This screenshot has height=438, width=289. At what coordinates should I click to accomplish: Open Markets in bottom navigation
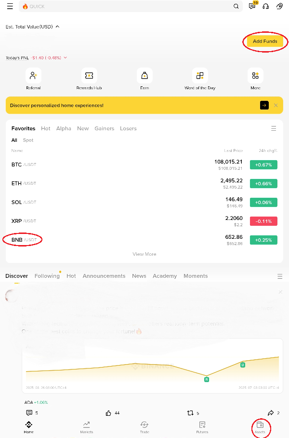click(87, 427)
